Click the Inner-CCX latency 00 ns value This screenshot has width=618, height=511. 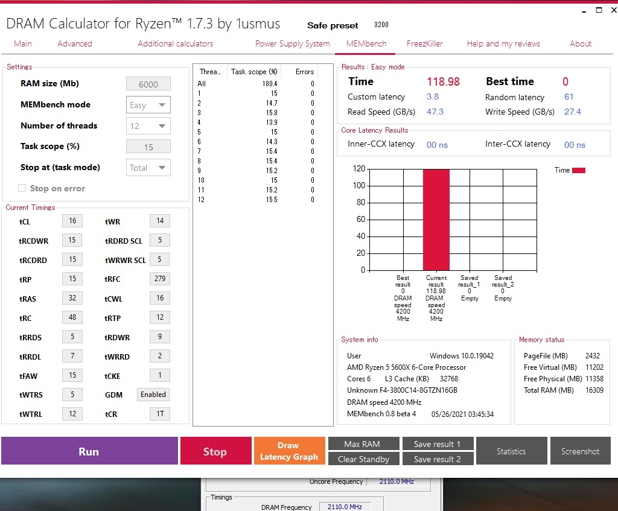(437, 145)
